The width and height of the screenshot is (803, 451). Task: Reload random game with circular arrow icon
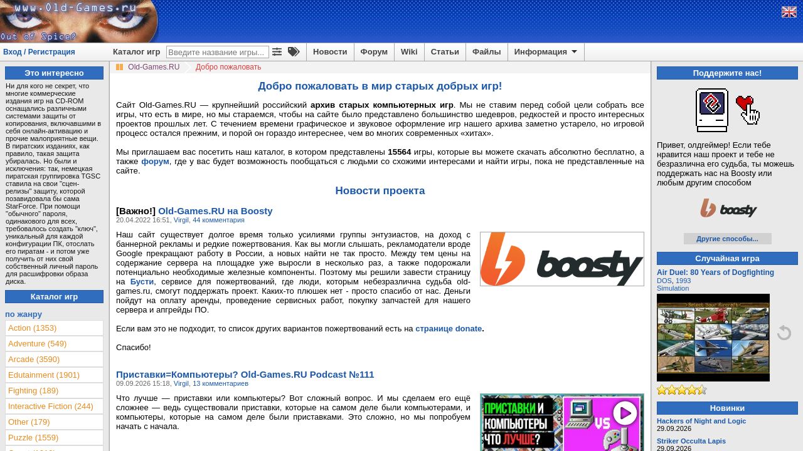click(x=784, y=333)
